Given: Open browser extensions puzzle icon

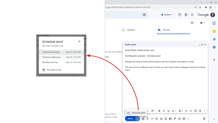Looking at the screenshot, I should (x=206, y=7).
